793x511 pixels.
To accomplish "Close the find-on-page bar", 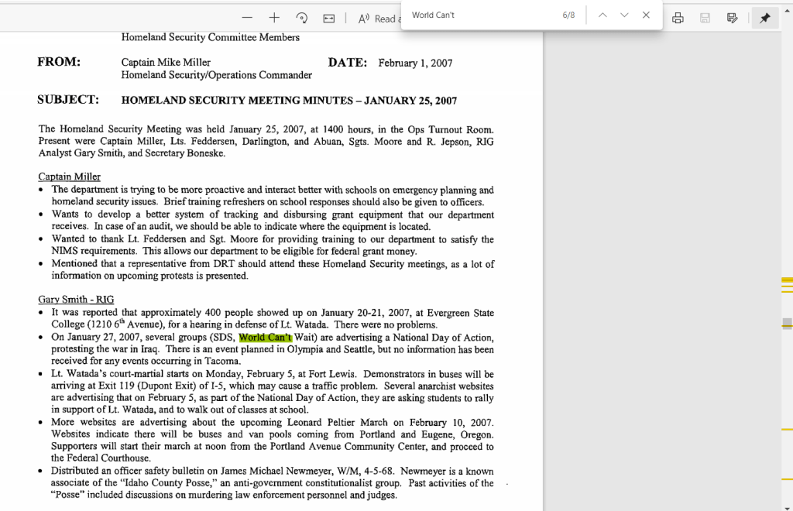I will [x=646, y=15].
